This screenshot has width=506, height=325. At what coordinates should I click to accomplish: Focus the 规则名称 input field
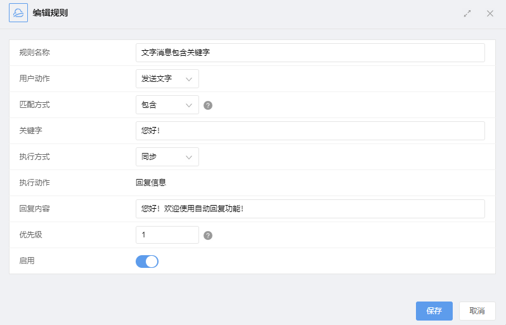point(310,53)
